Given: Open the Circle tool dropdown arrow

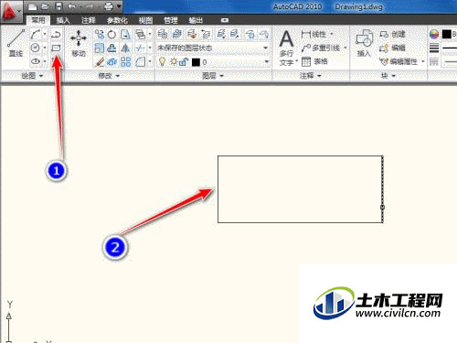Looking at the screenshot, I should pyautogui.click(x=45, y=48).
